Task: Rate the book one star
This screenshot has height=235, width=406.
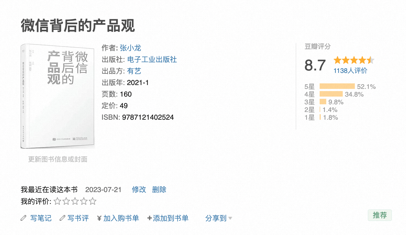Action: (x=57, y=201)
